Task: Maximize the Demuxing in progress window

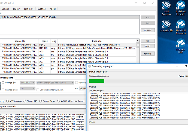Action: pos(186,66)
